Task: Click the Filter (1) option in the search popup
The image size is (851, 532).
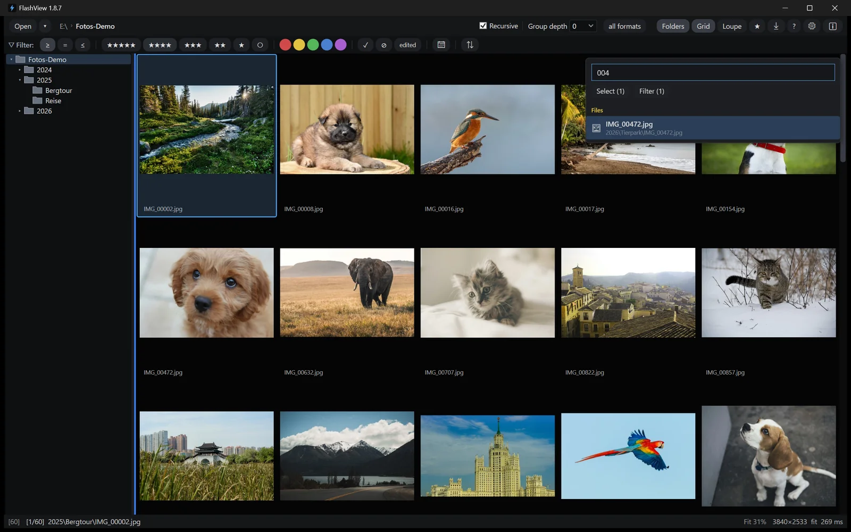Action: pos(652,91)
